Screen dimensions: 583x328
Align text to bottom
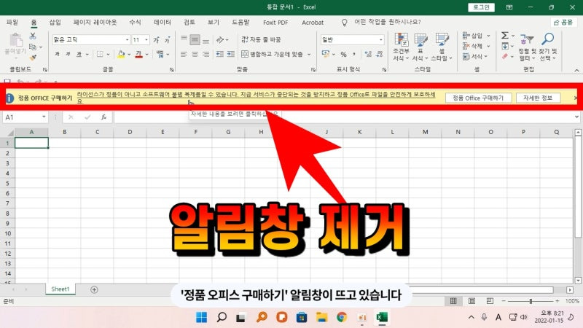(206, 40)
